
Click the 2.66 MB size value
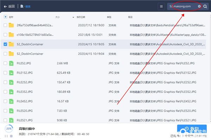tap(63, 63)
